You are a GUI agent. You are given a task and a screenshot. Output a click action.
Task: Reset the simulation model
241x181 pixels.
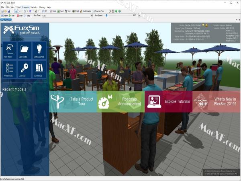pyautogui.click(x=4, y=16)
